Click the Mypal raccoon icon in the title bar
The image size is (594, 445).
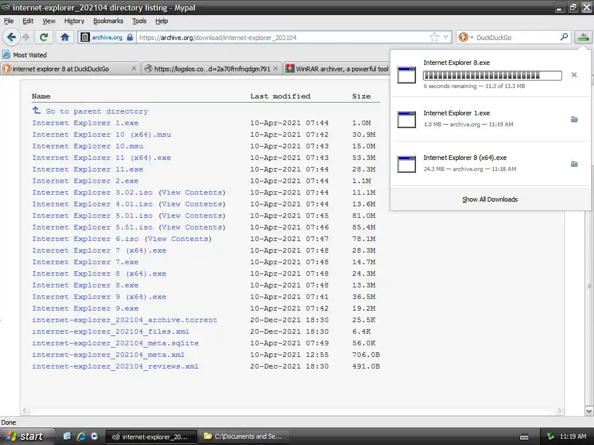(6, 7)
